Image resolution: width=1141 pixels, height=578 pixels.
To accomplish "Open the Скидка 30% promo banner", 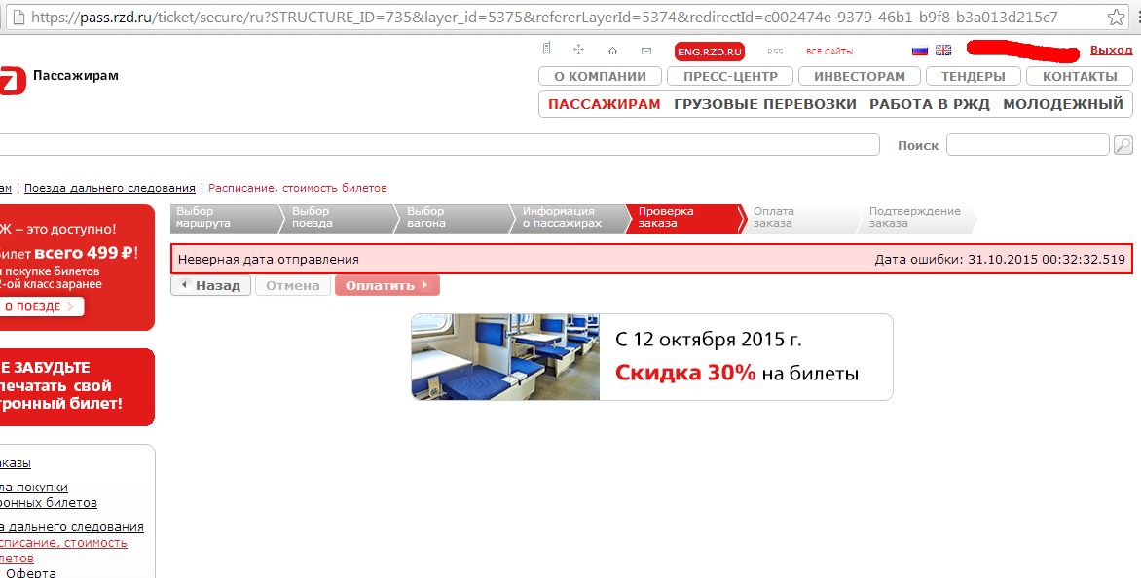I will (651, 357).
